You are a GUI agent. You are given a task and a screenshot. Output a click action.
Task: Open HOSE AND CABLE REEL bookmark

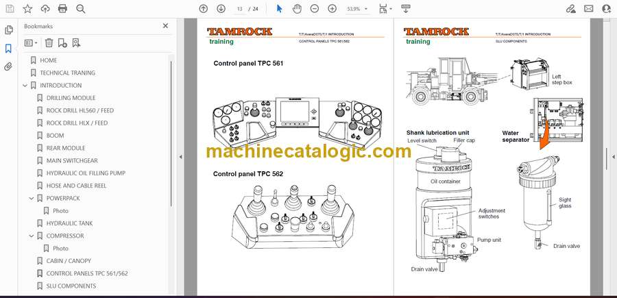tap(76, 186)
